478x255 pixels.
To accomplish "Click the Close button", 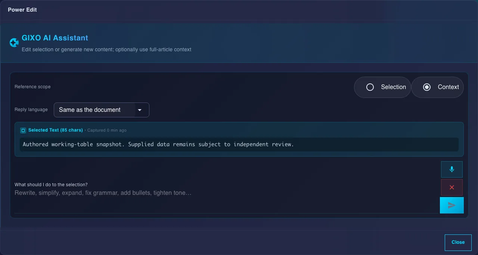I will pyautogui.click(x=458, y=242).
